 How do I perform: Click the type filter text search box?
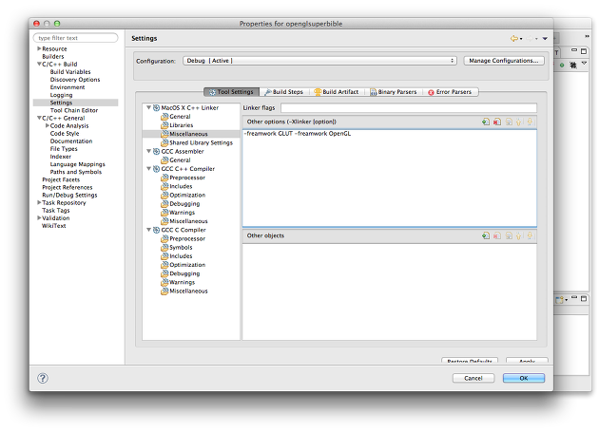click(x=76, y=38)
